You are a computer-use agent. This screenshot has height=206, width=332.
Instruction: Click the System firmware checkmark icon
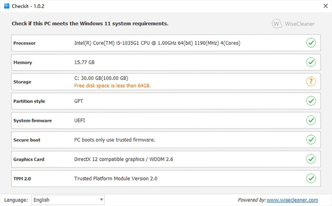[311, 120]
